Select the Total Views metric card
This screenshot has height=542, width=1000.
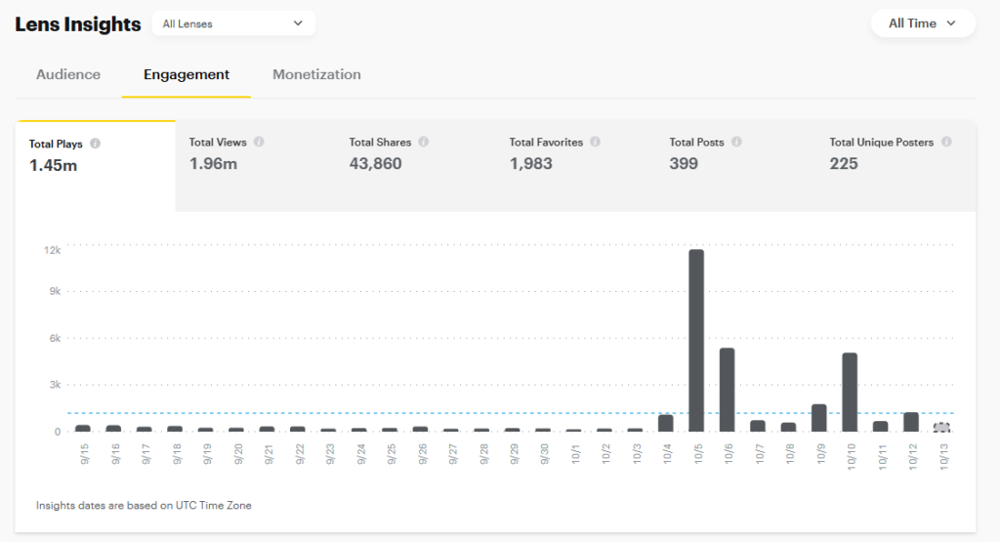point(254,165)
